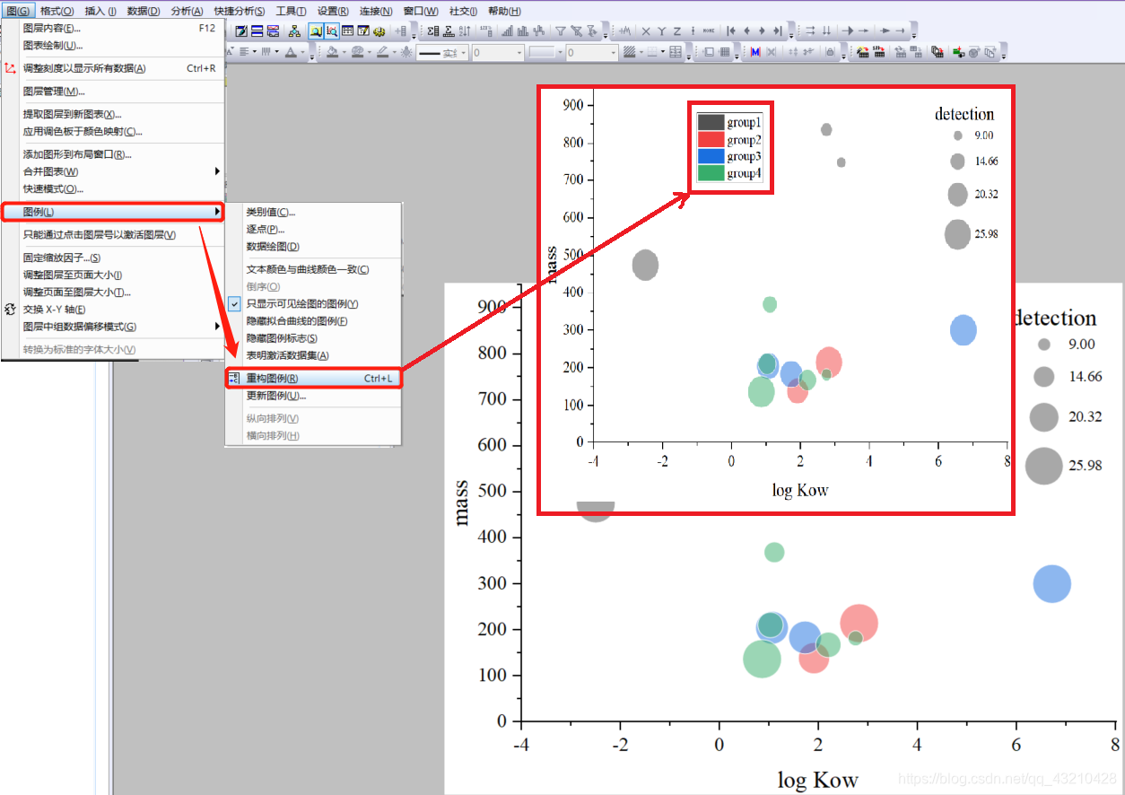Click the funnel Add Filter icon

click(561, 31)
